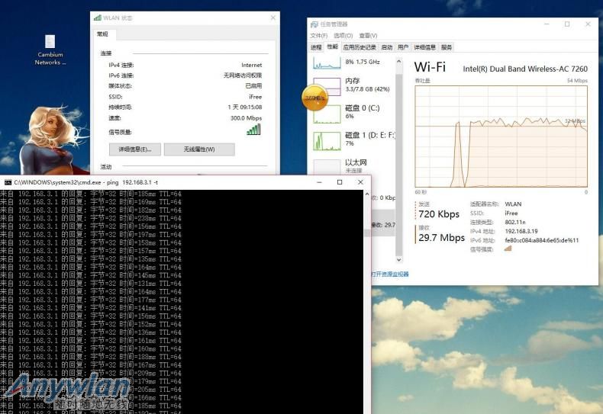Close the WLAN status window
Image resolution: width=603 pixels, height=414 pixels.
(x=273, y=18)
